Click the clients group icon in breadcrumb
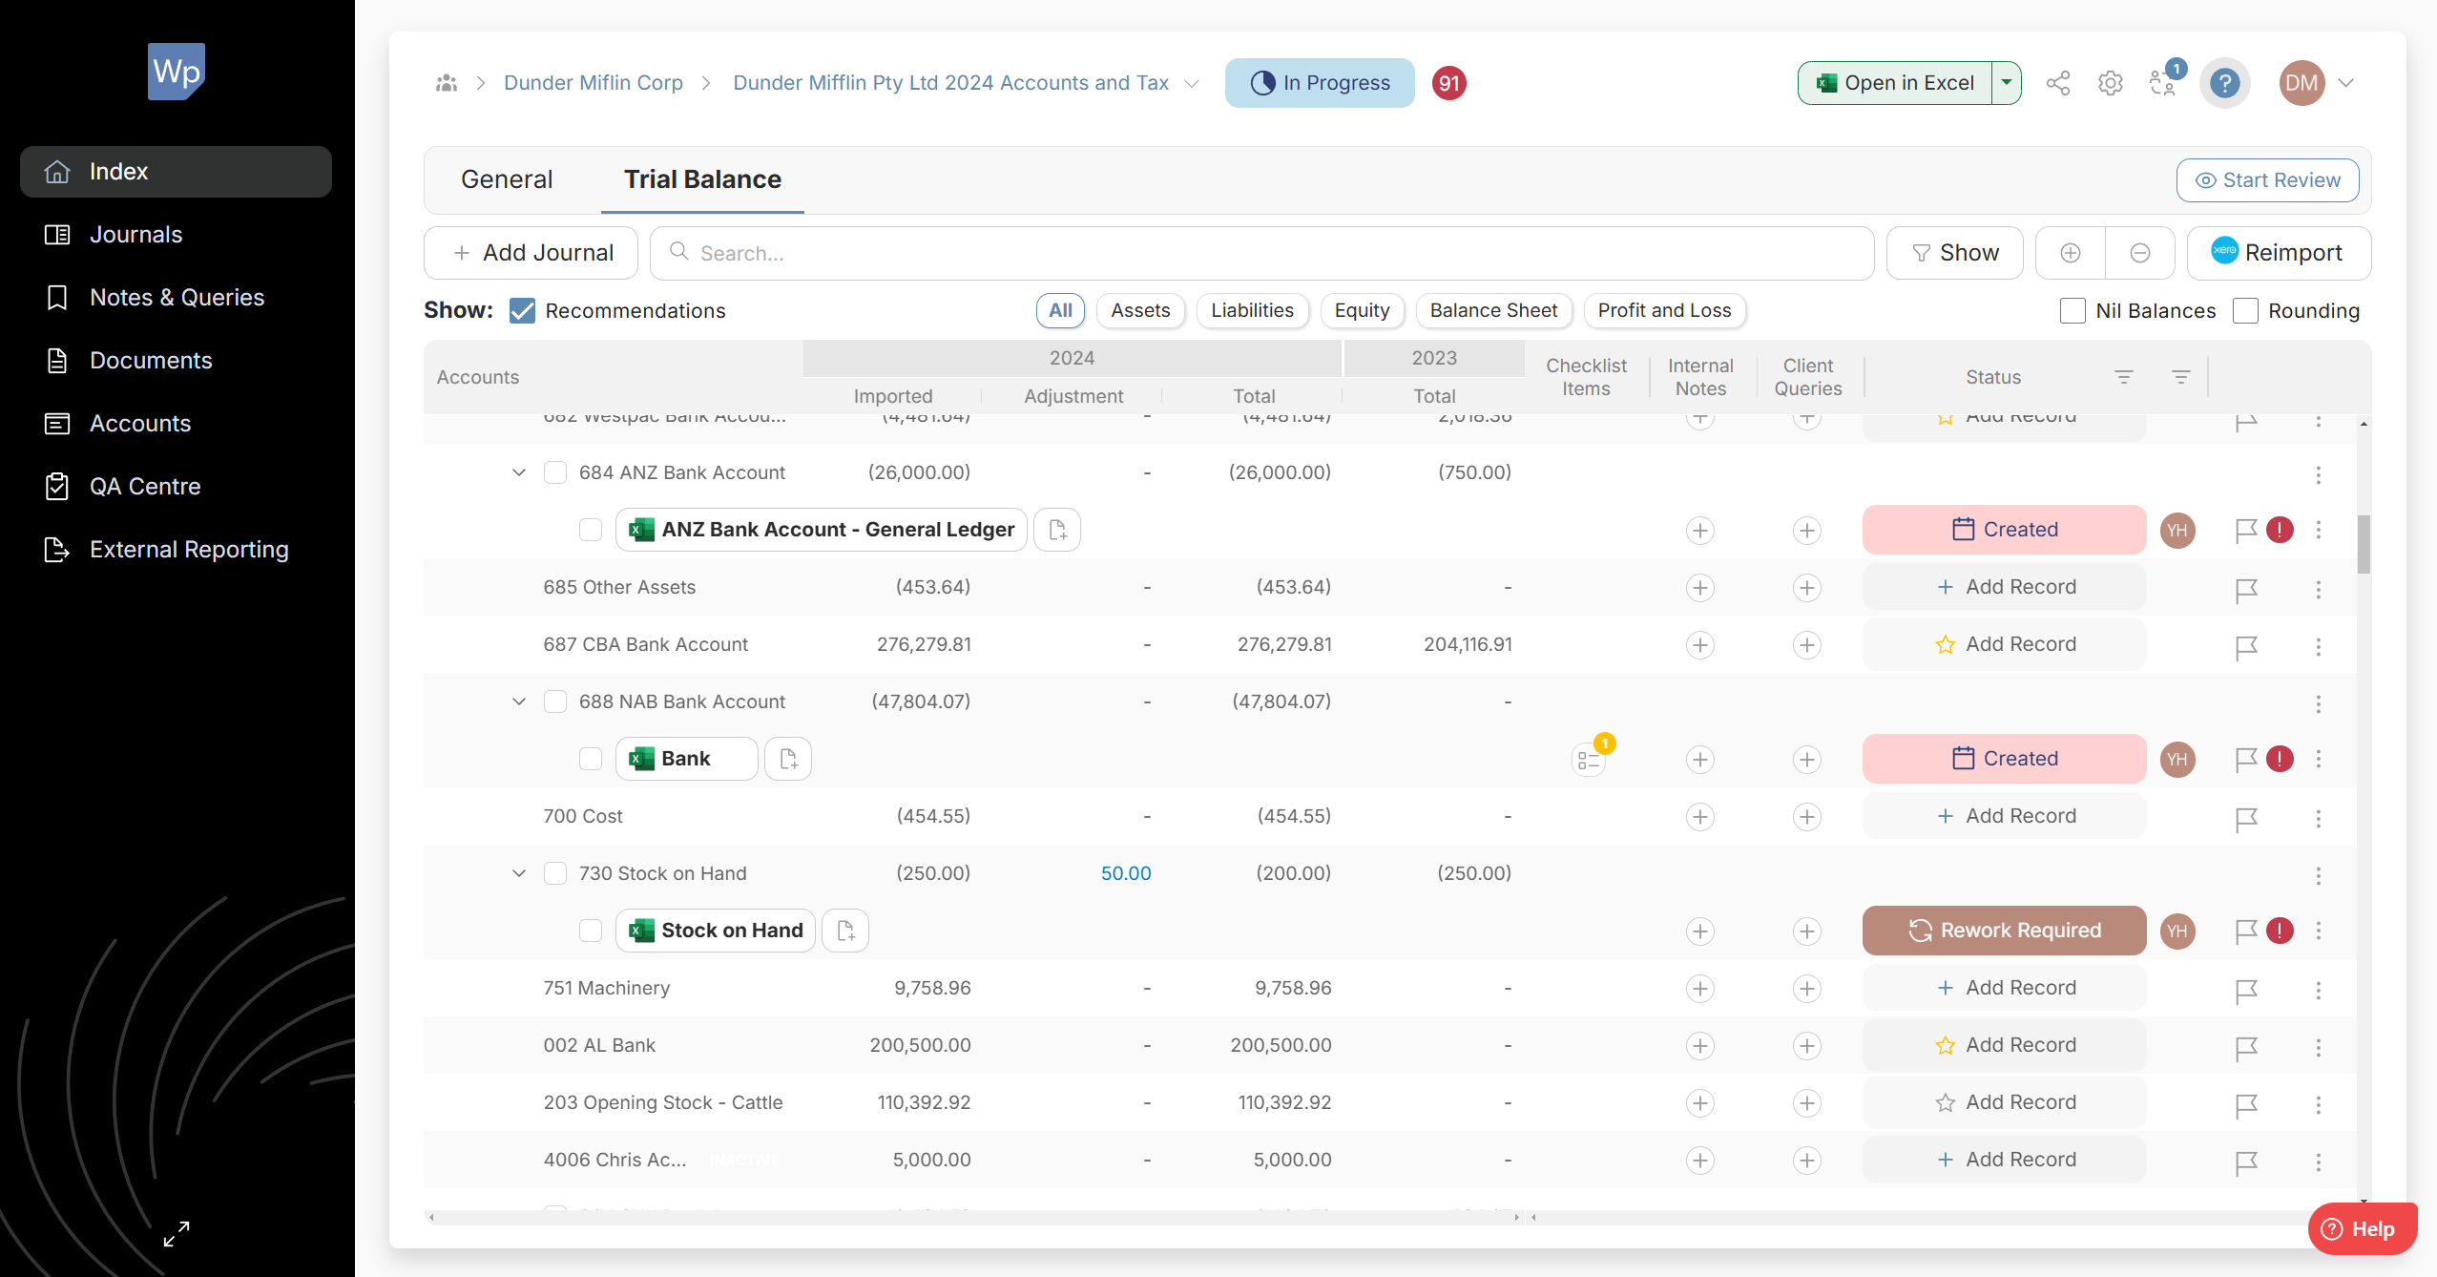This screenshot has width=2437, height=1277. (447, 83)
